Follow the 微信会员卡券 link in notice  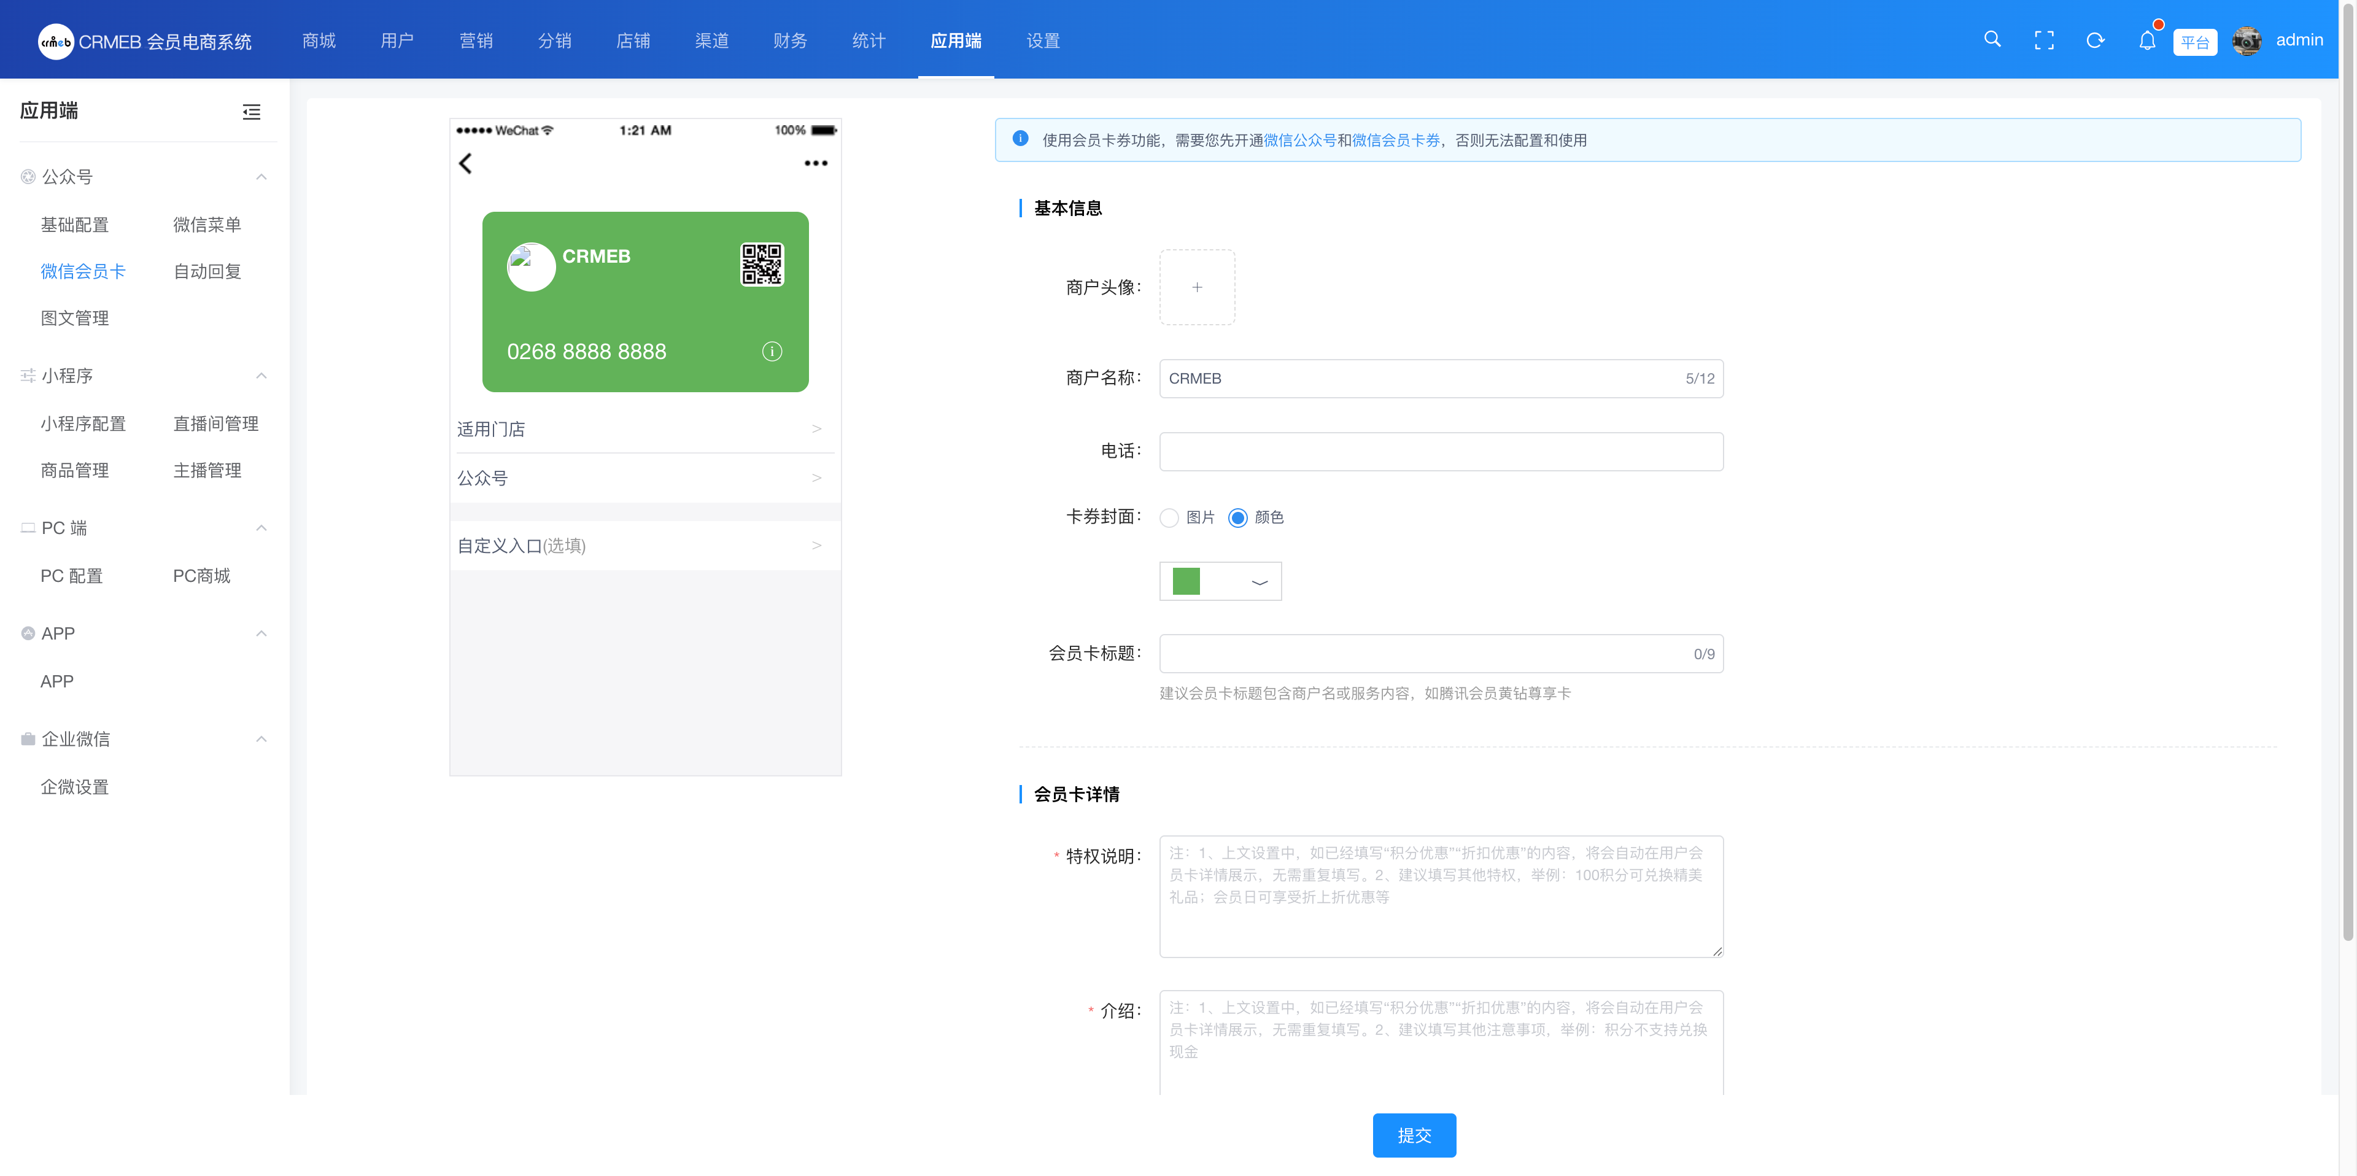(x=1396, y=140)
